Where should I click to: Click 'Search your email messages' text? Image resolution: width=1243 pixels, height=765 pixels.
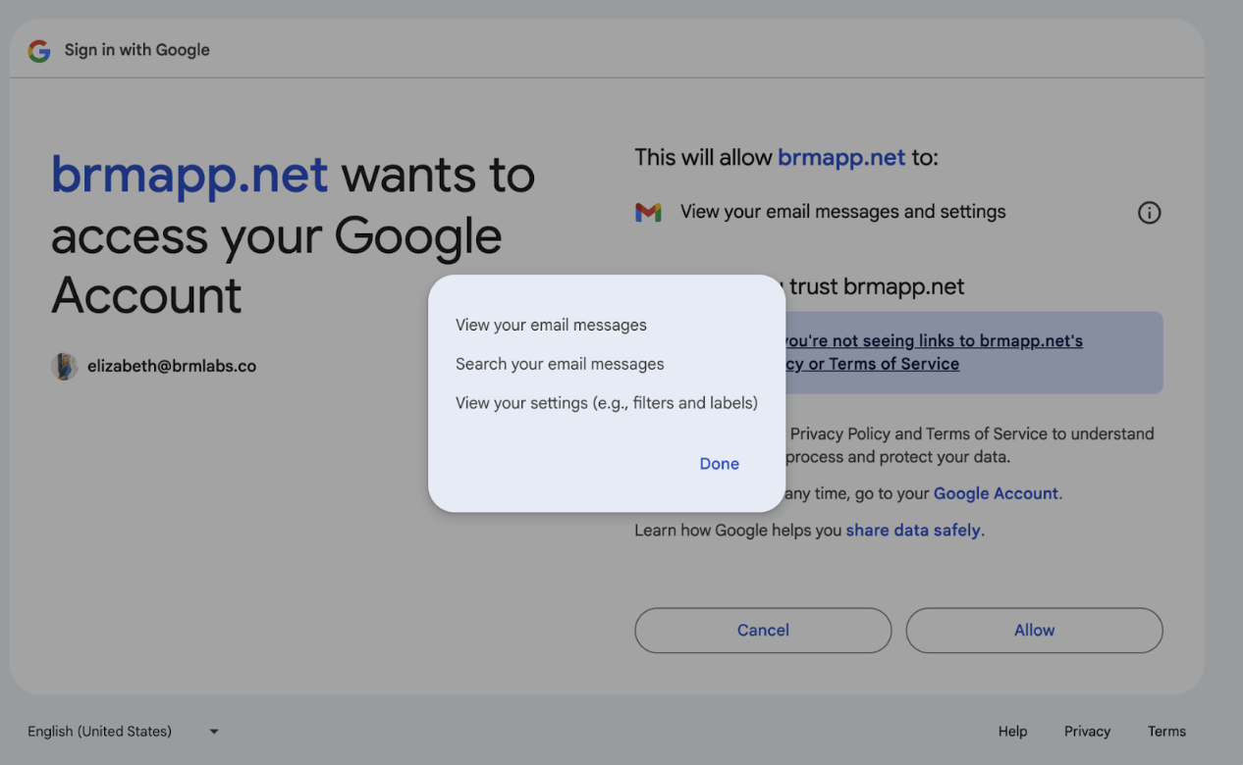tap(560, 364)
